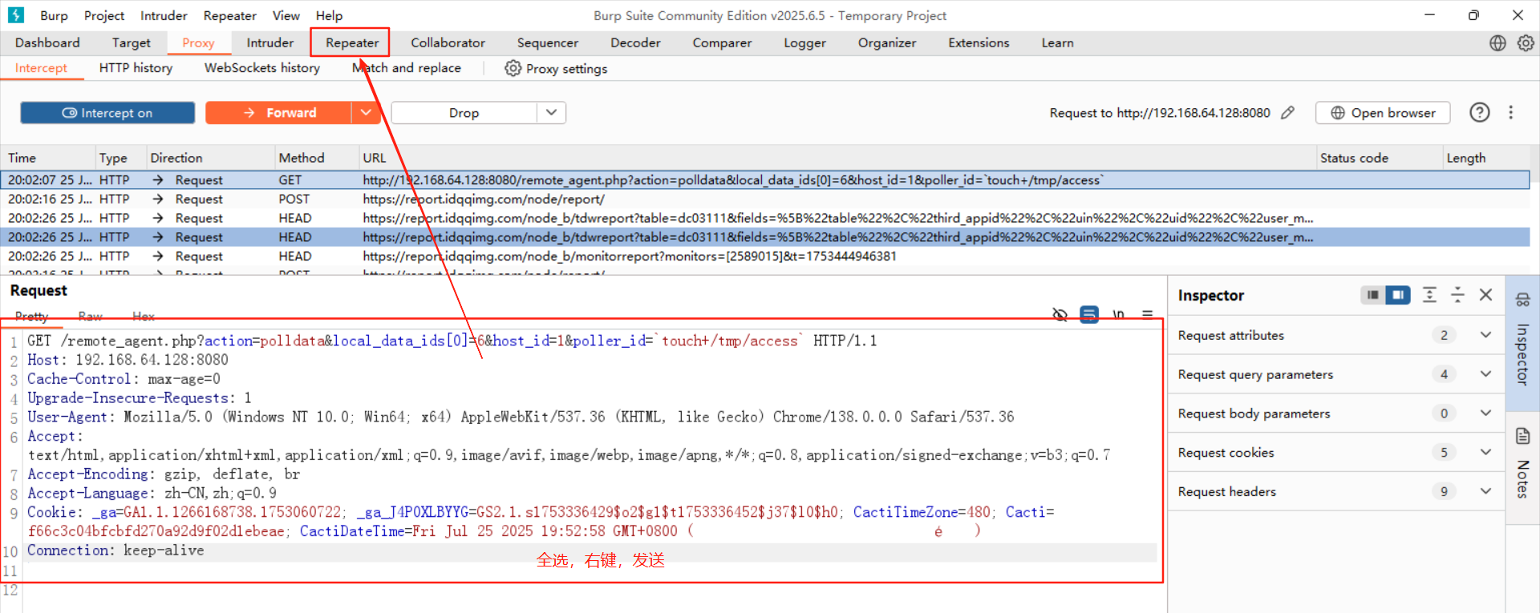Open the Intruder menu
This screenshot has width=1540, height=613.
click(164, 15)
